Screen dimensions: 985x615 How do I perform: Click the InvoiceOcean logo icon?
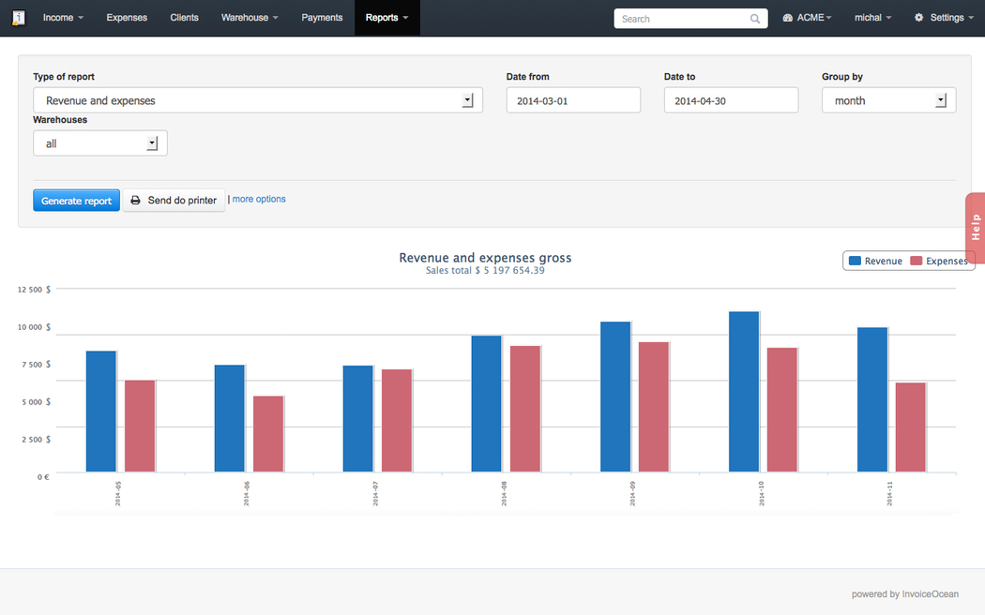[19, 18]
